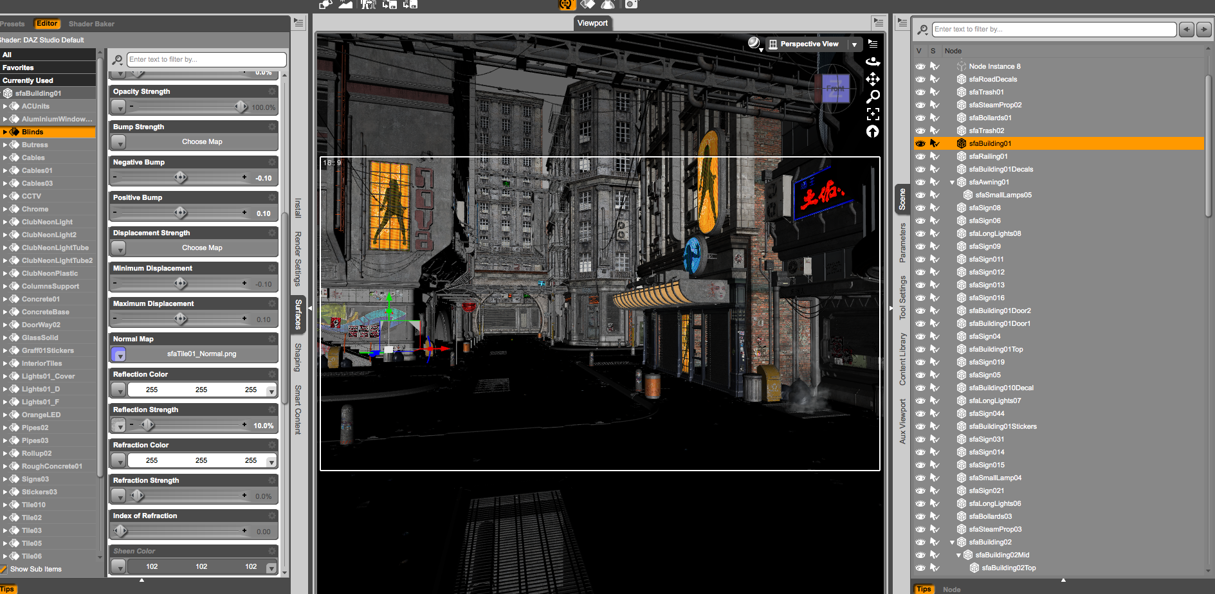Open the Reflection Color dropdown arrow
1215x594 pixels.
272,390
